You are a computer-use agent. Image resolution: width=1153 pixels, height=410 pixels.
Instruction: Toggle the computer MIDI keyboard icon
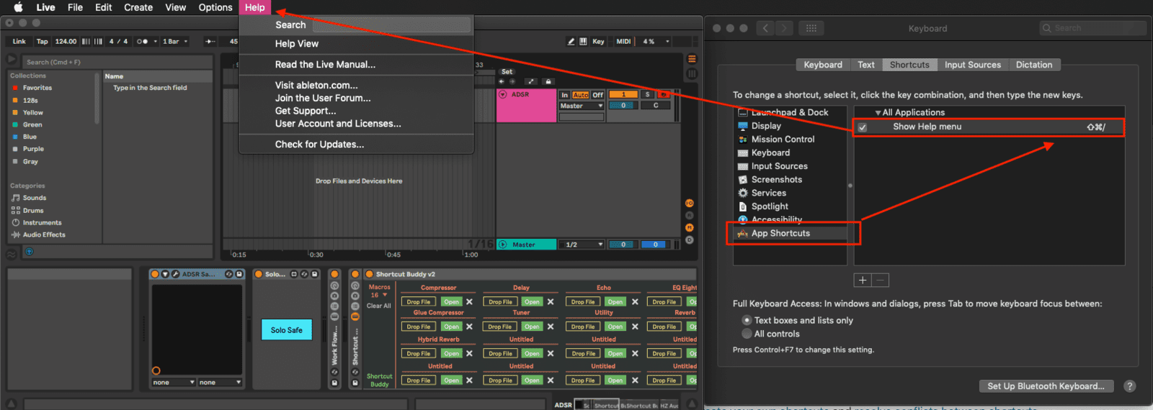tap(583, 42)
